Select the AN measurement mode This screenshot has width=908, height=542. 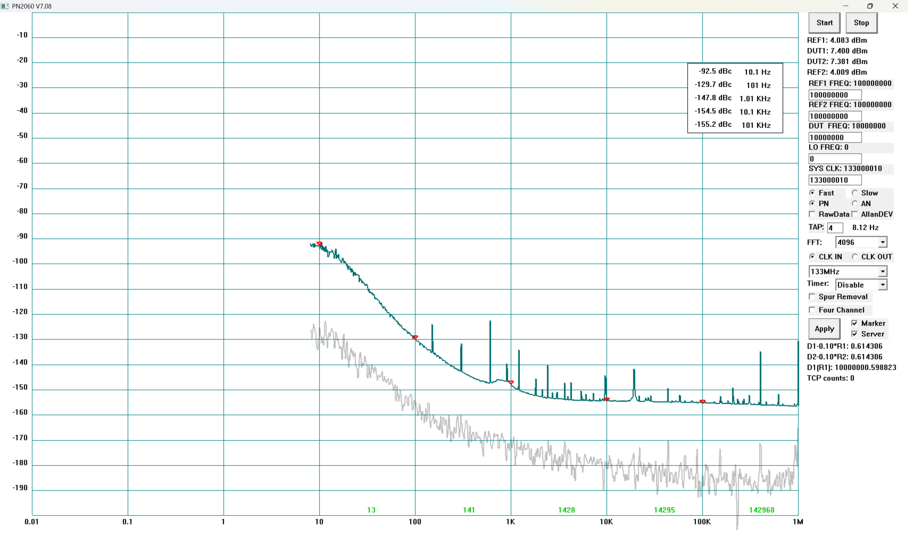pos(855,204)
